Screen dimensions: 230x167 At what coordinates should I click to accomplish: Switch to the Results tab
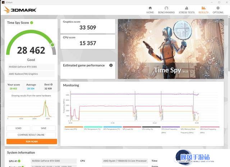203,10
